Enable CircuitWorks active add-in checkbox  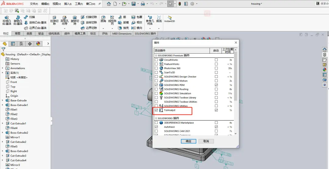[156, 60]
